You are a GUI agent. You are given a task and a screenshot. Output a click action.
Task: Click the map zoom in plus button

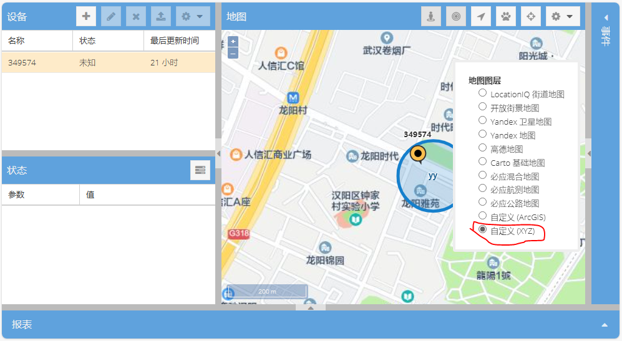pyautogui.click(x=233, y=41)
